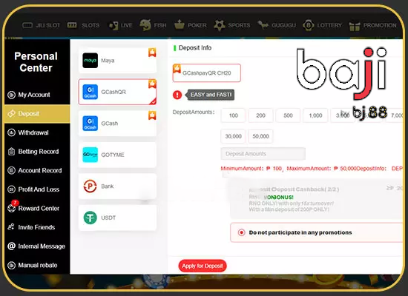This screenshot has width=408, height=296.
Task: Open the LIVE casino icon
Action: point(113,25)
